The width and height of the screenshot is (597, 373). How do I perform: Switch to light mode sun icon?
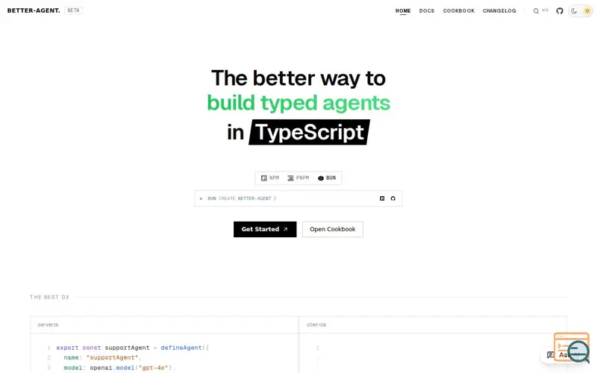coord(587,11)
